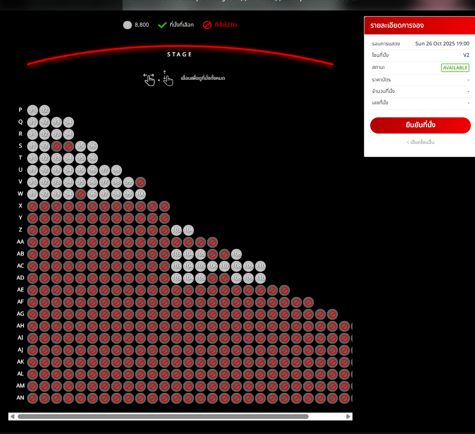Click the row label AN
The width and height of the screenshot is (475, 434).
coord(20,397)
